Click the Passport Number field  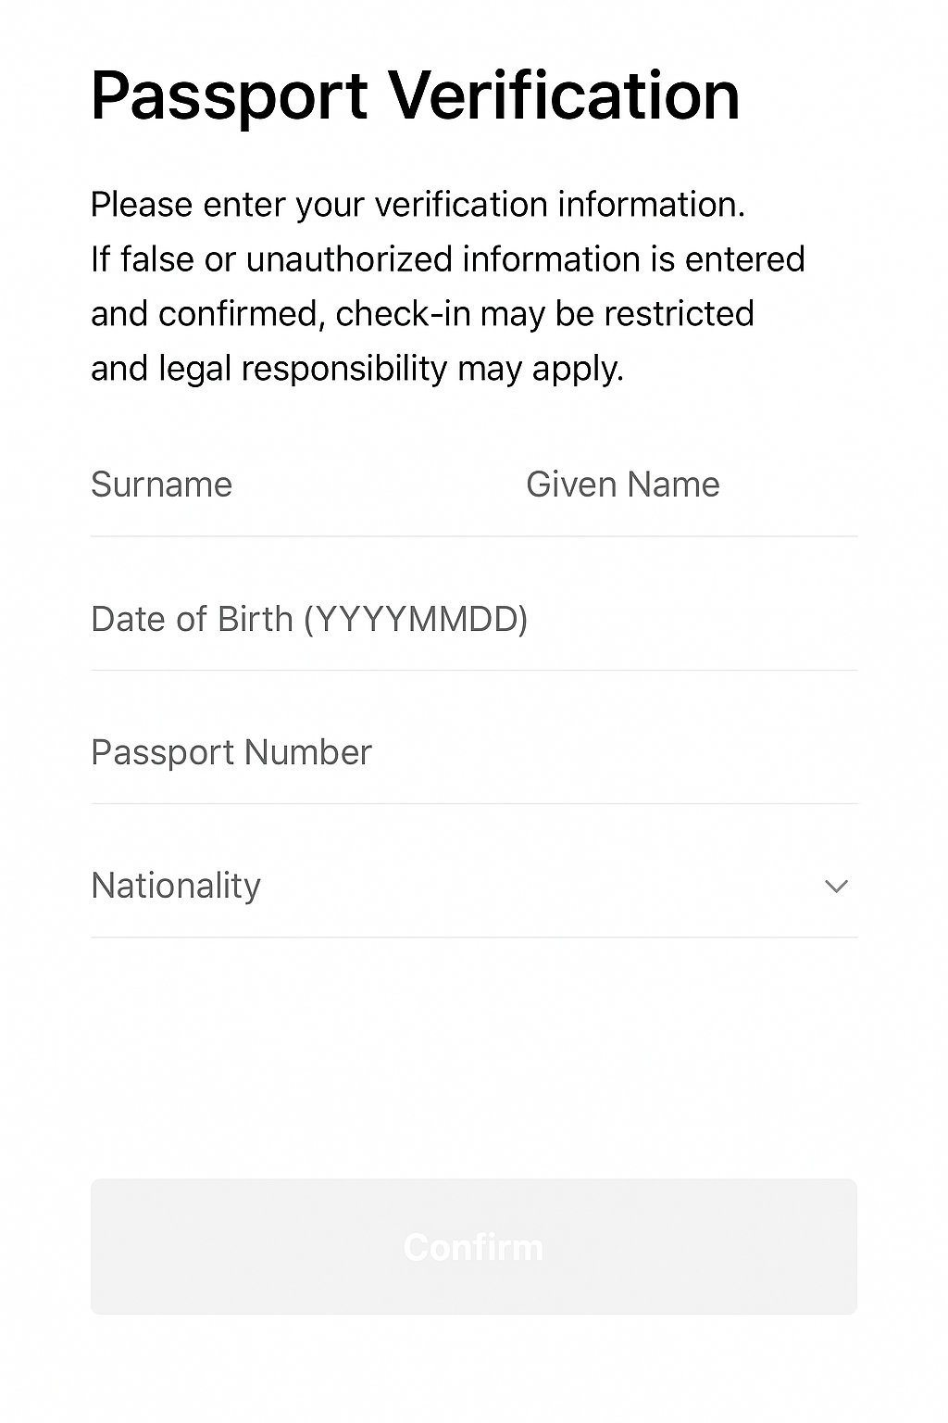point(472,752)
